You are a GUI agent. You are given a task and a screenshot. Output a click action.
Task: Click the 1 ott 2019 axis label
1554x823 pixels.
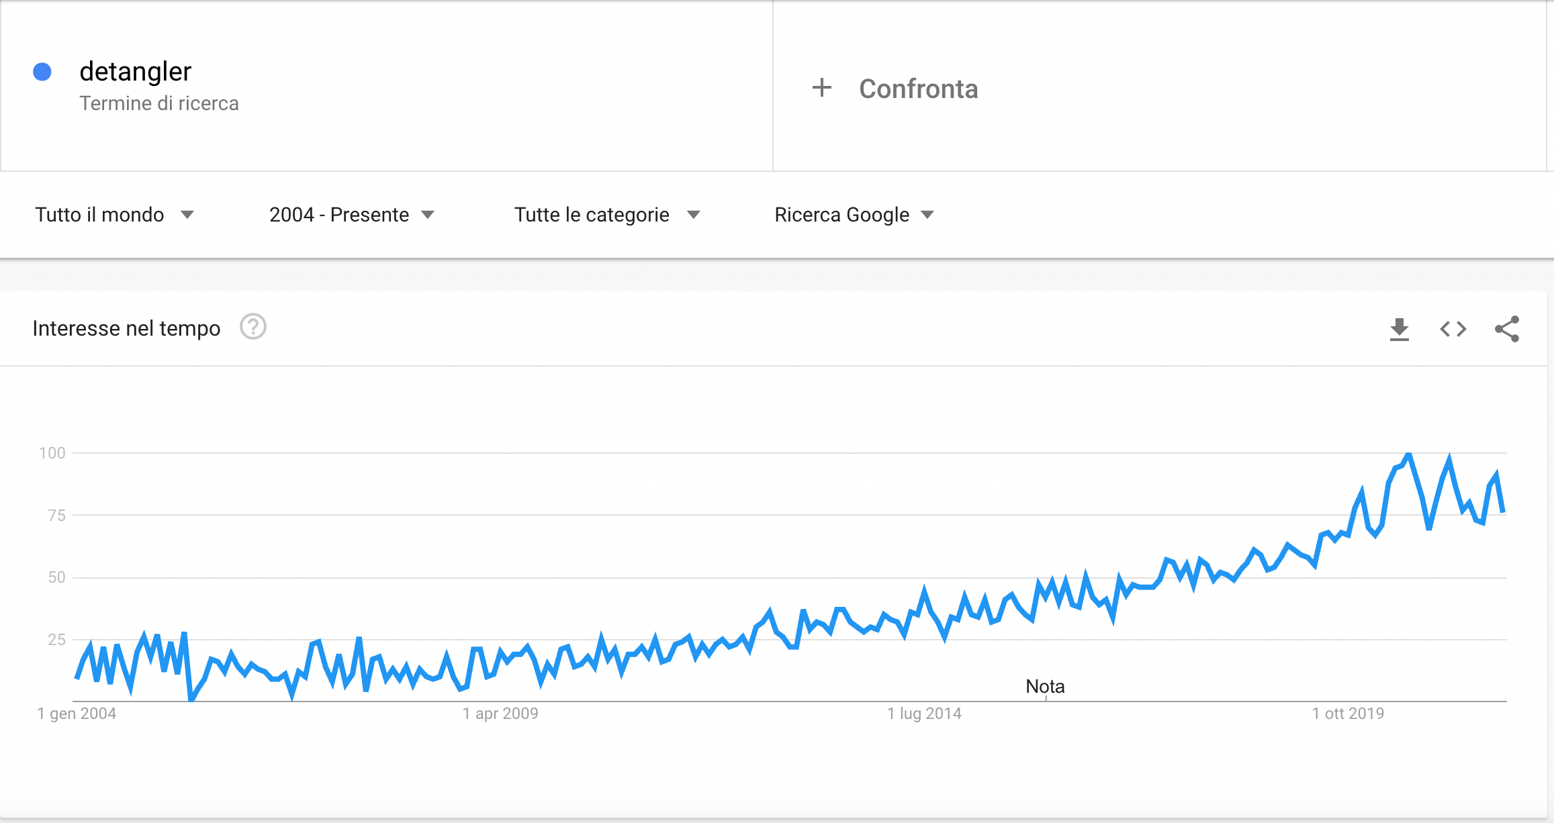click(x=1348, y=714)
